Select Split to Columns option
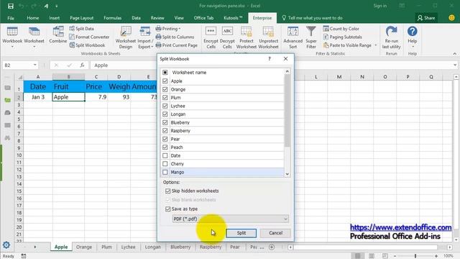This screenshot has height=259, width=460. (175, 37)
